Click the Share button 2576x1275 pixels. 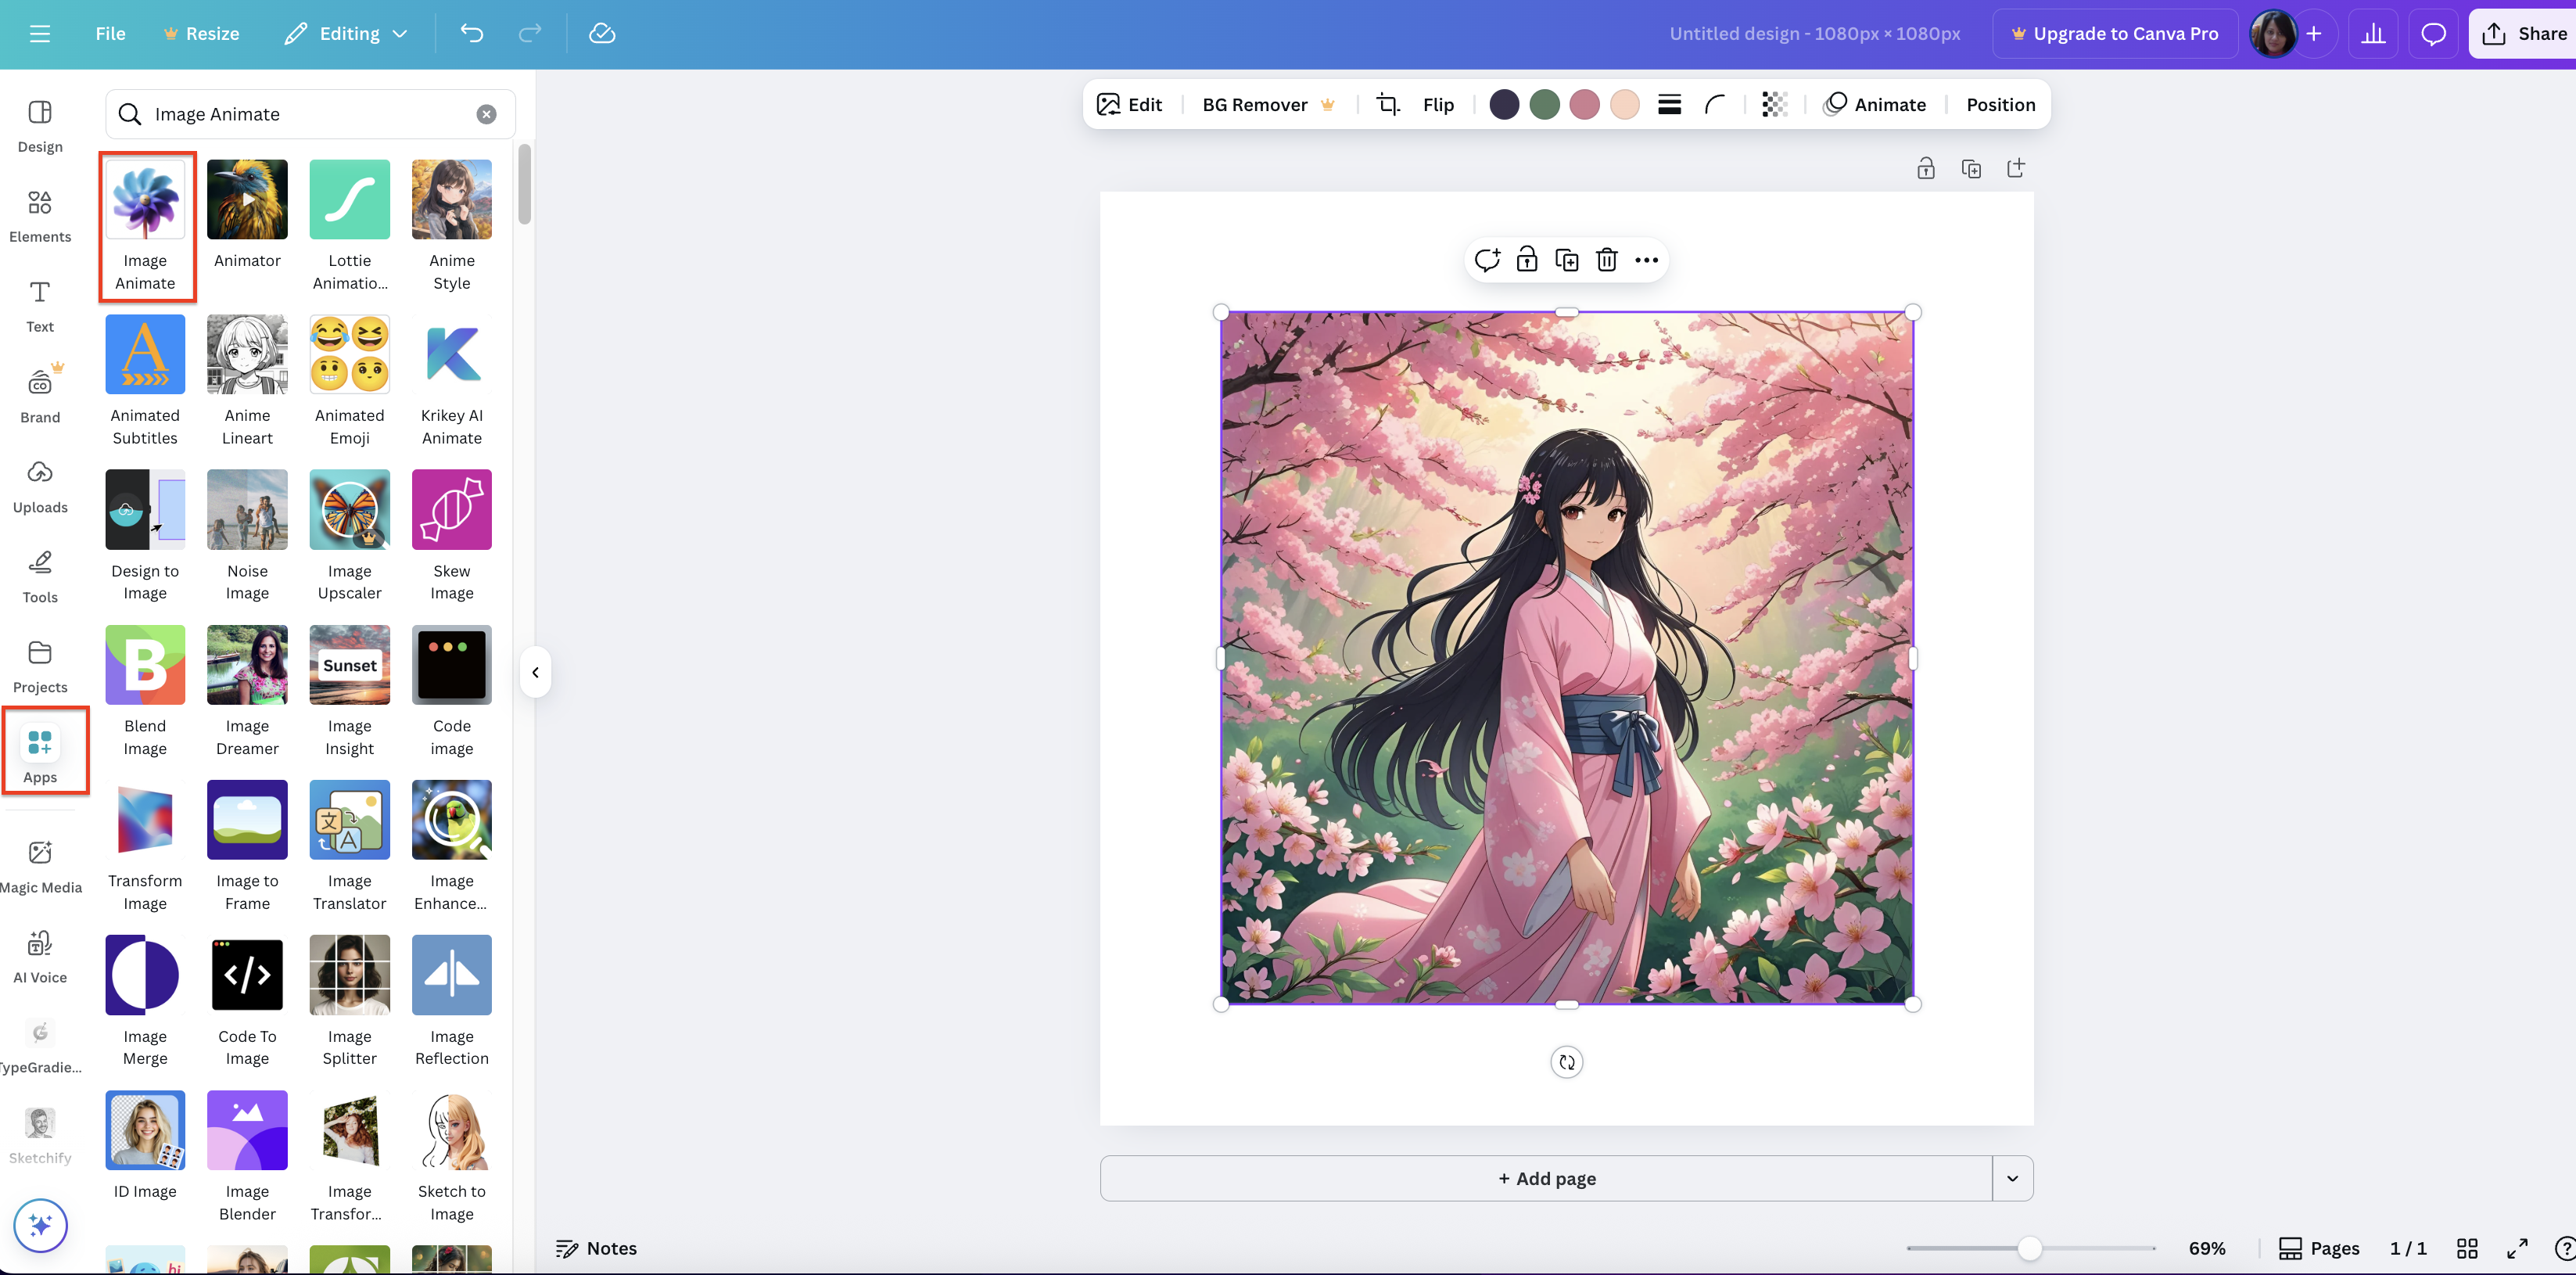[x=2523, y=34]
